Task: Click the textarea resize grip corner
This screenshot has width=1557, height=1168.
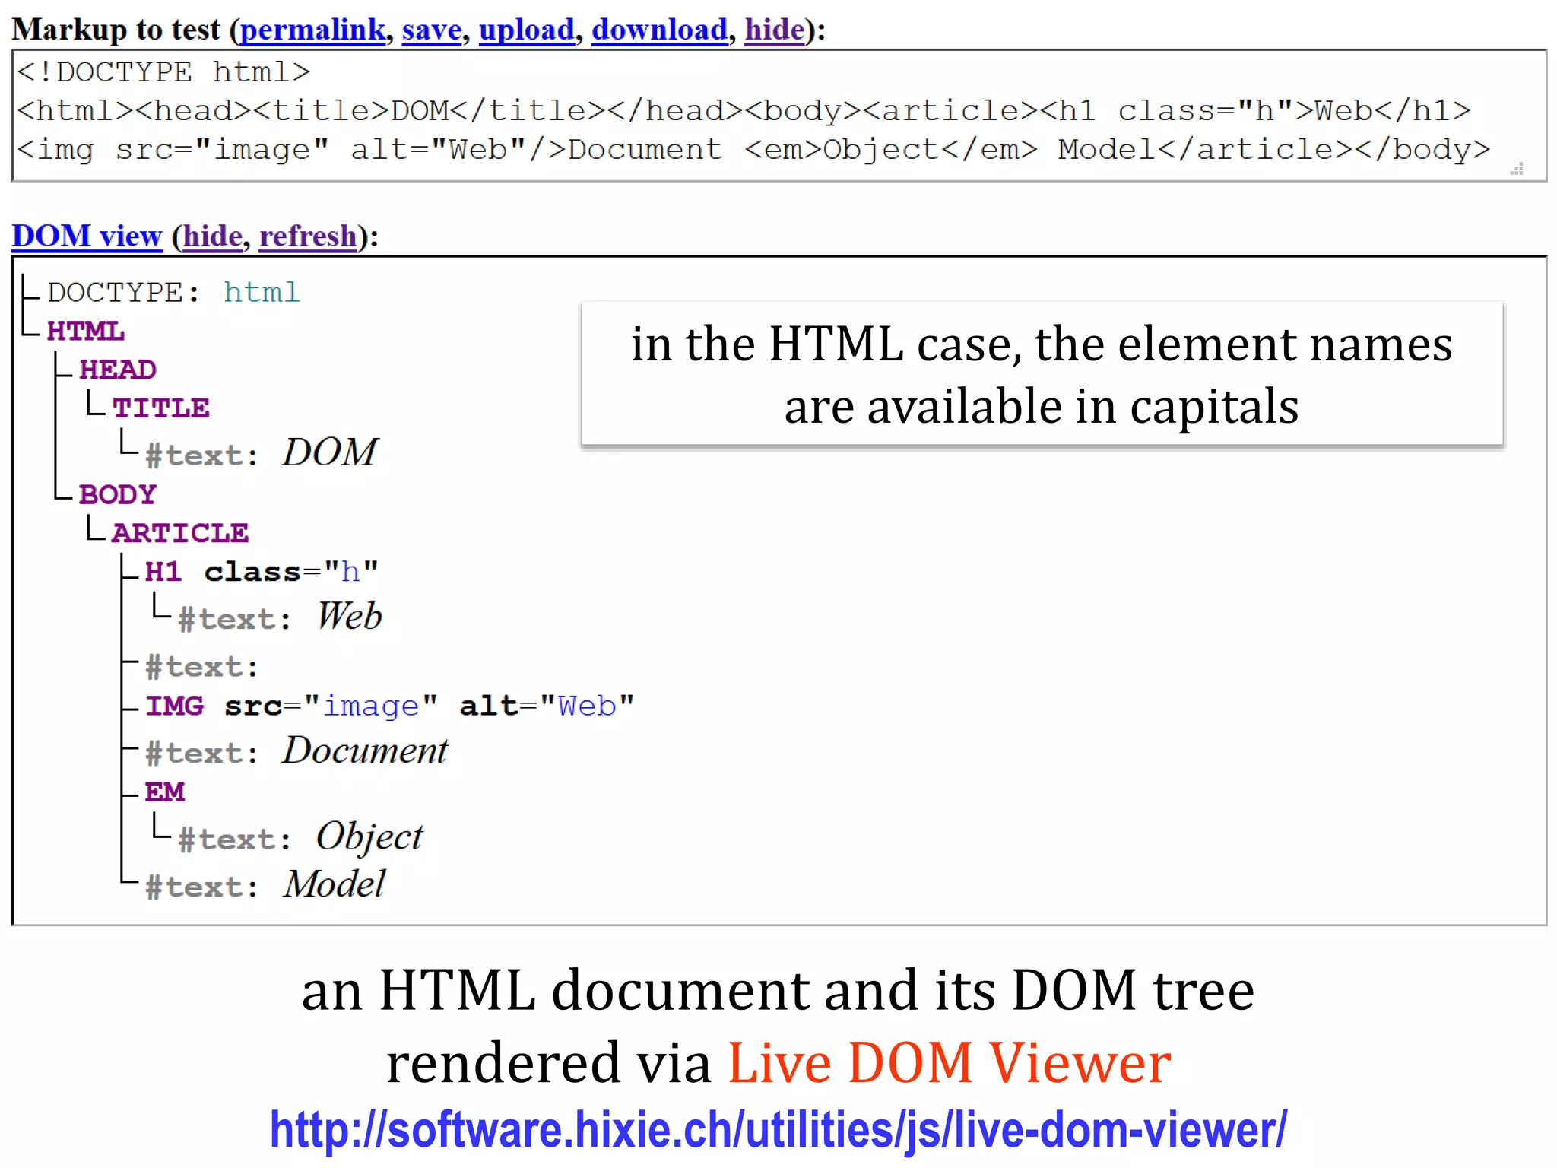Action: (x=1517, y=170)
